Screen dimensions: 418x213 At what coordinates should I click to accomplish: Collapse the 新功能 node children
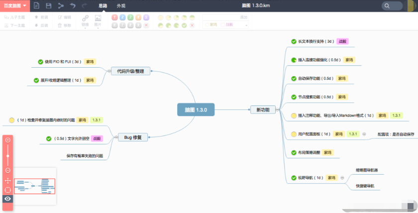coord(277,109)
